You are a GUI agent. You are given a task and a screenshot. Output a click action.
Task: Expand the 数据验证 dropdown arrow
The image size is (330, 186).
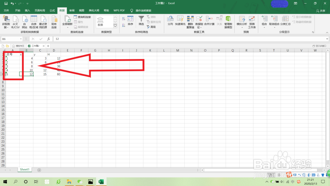coord(201,27)
